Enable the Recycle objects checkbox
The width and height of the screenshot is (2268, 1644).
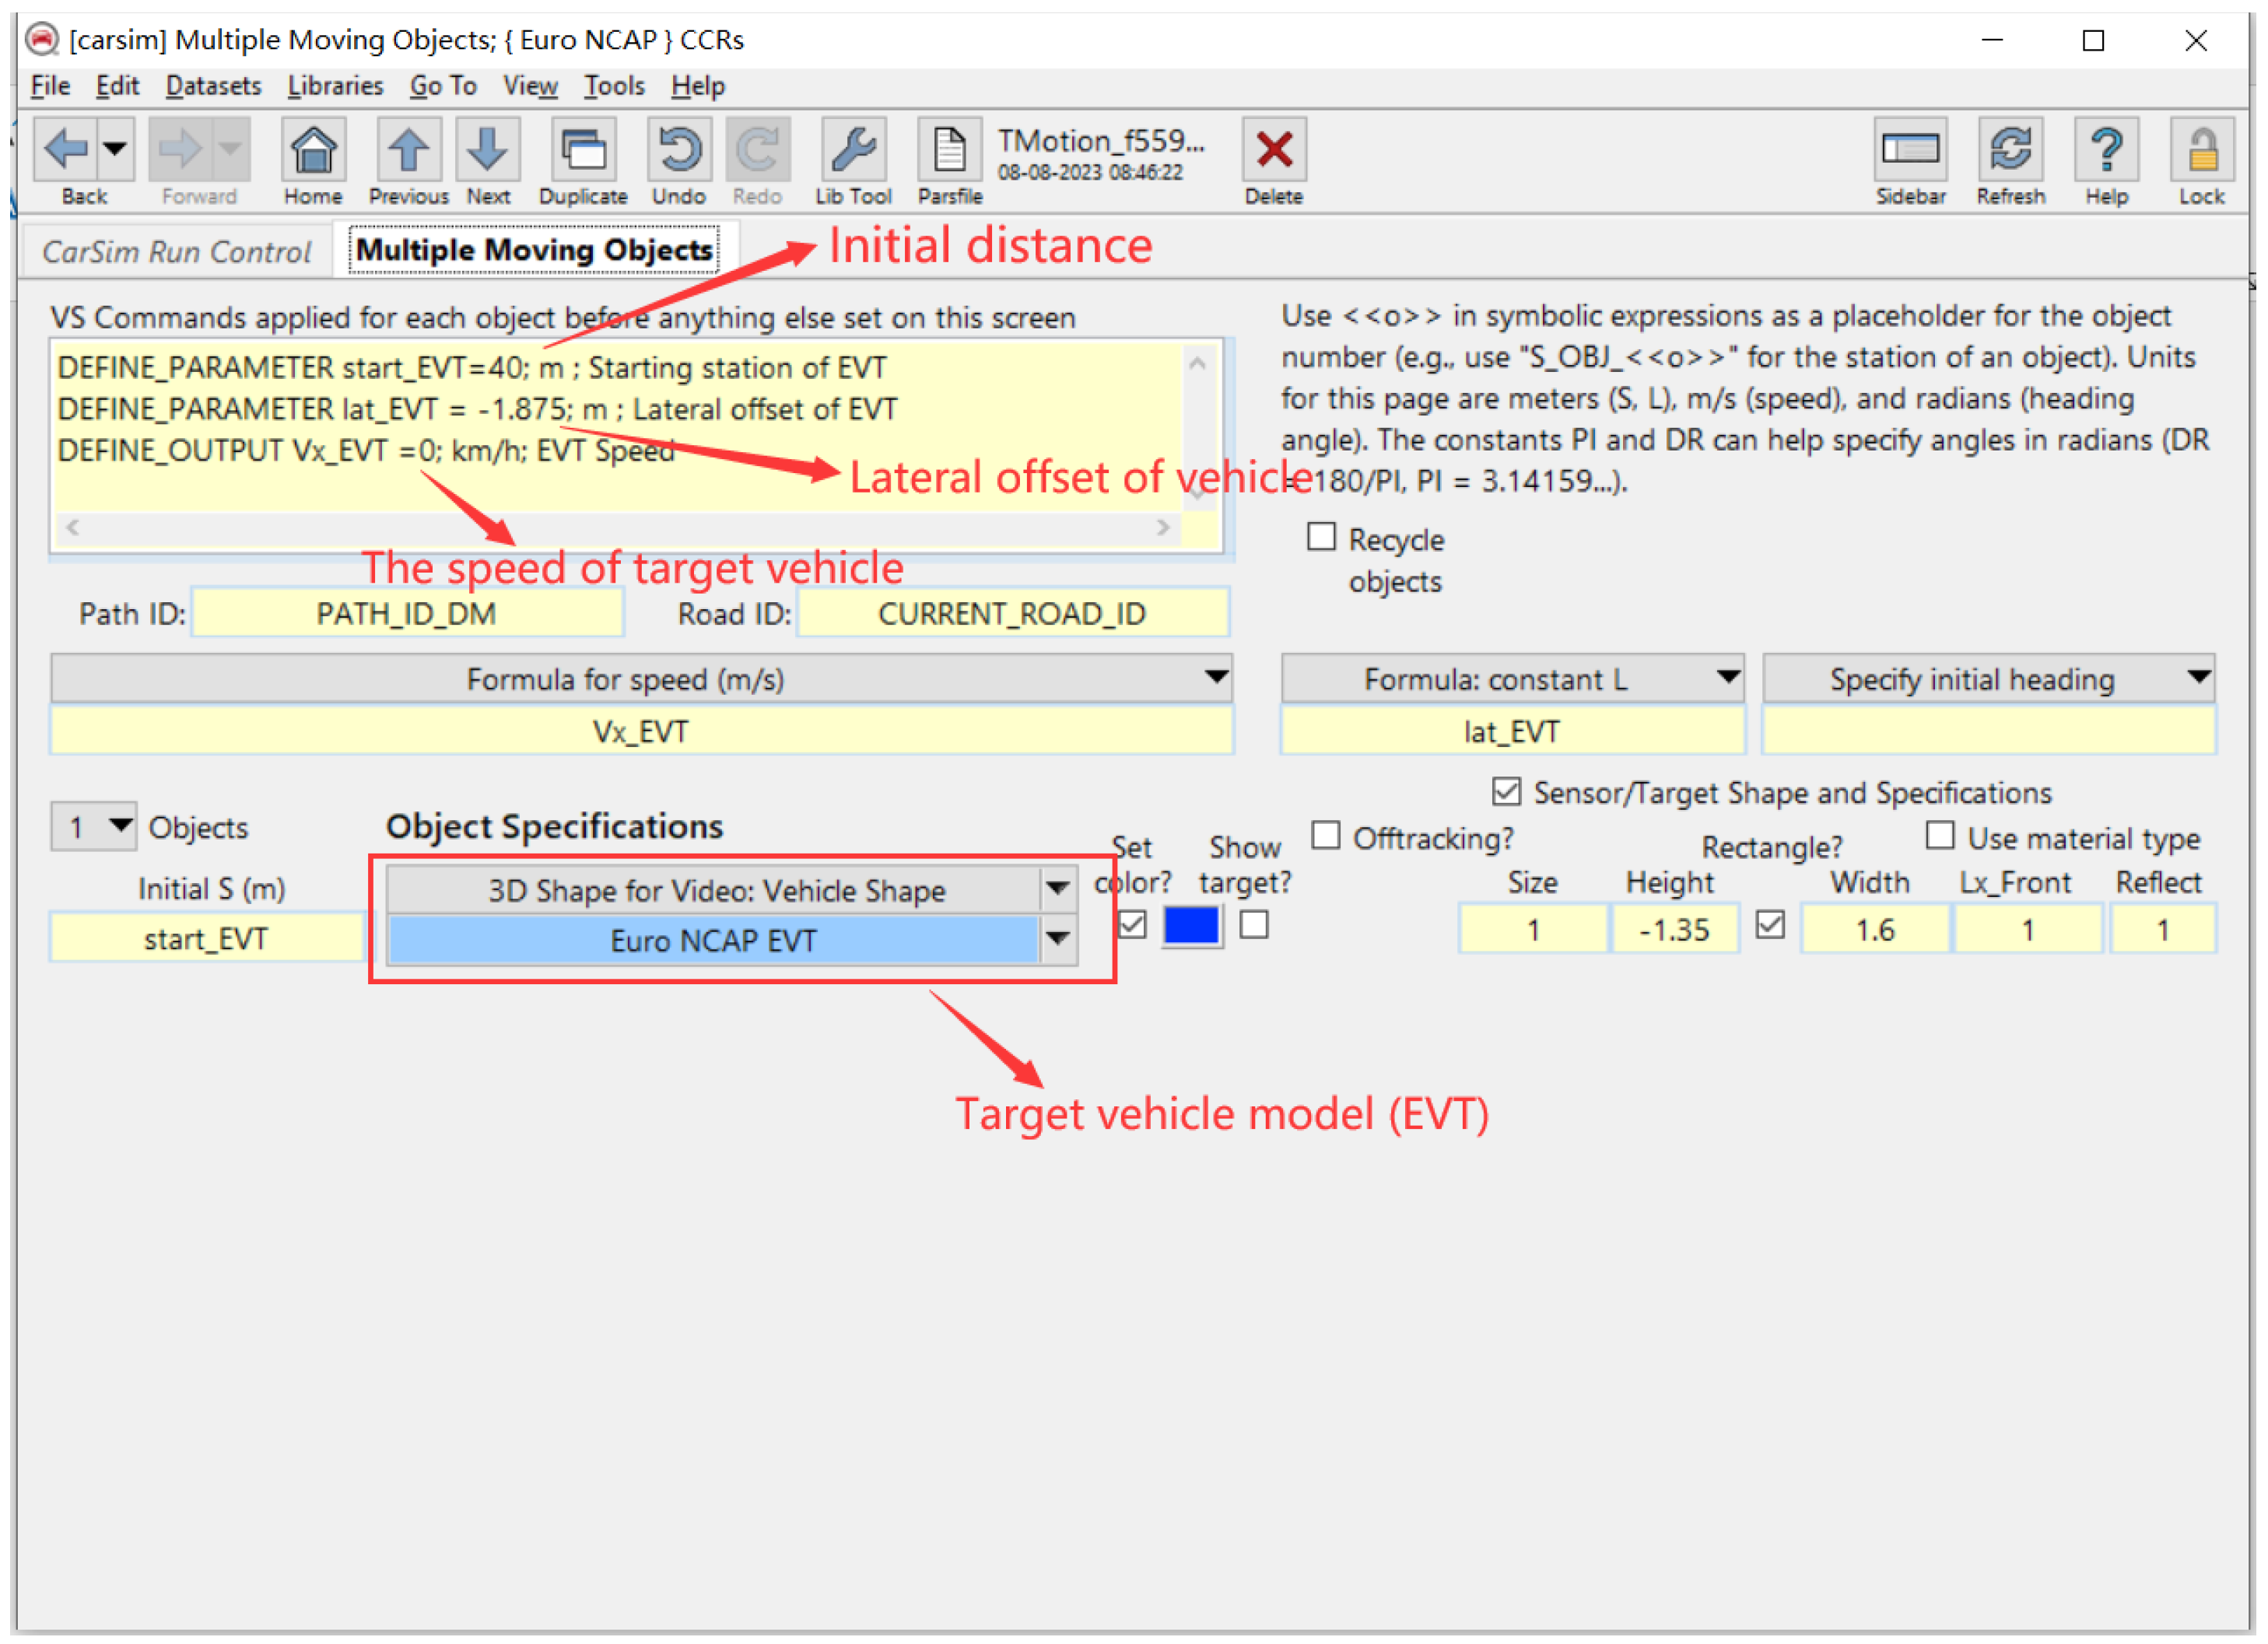click(1321, 537)
